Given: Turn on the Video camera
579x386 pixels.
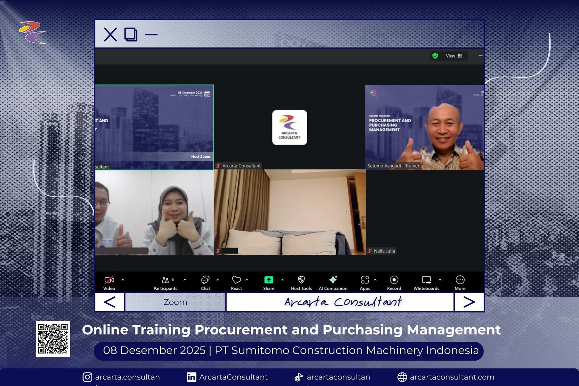Looking at the screenshot, I should coord(109,280).
